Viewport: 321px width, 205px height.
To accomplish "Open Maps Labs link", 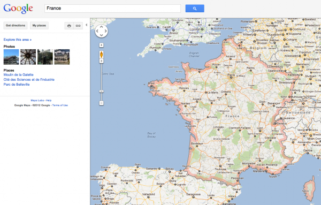I will coord(37,100).
